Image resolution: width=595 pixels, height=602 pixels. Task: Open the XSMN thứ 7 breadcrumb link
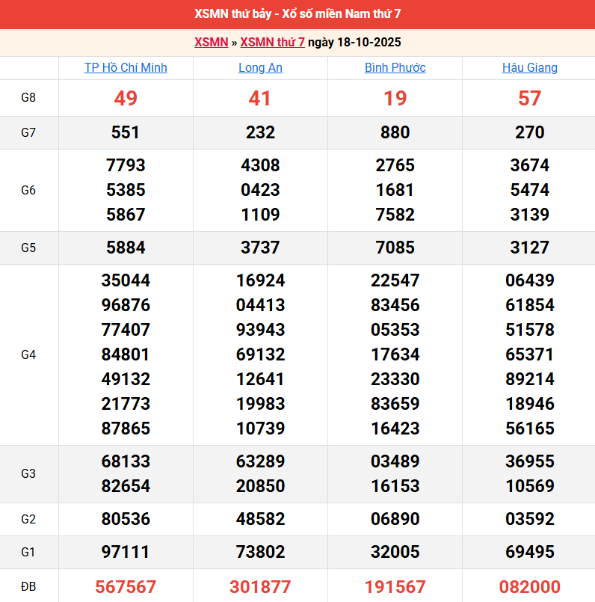(x=272, y=43)
